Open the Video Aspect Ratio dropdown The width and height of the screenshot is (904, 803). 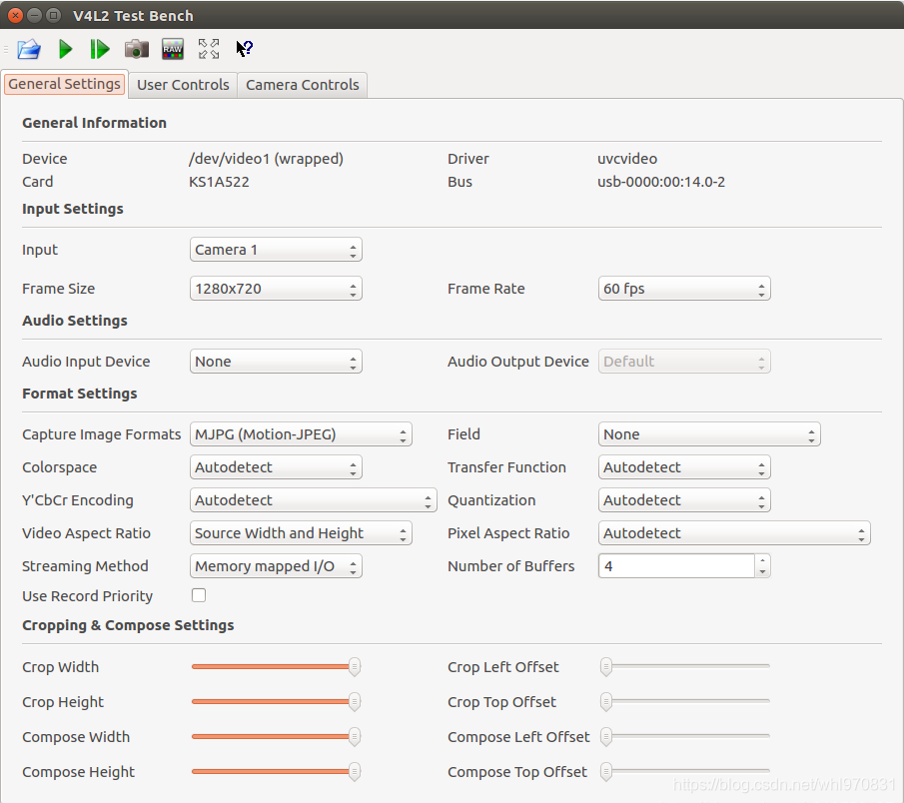pyautogui.click(x=301, y=532)
